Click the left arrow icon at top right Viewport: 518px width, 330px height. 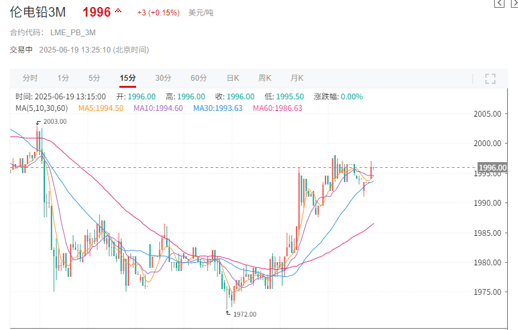click(498, 4)
